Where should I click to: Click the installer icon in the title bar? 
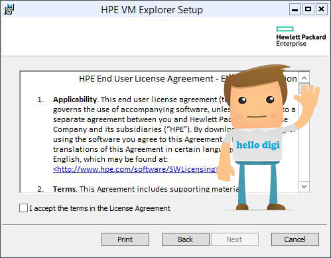pyautogui.click(x=9, y=10)
